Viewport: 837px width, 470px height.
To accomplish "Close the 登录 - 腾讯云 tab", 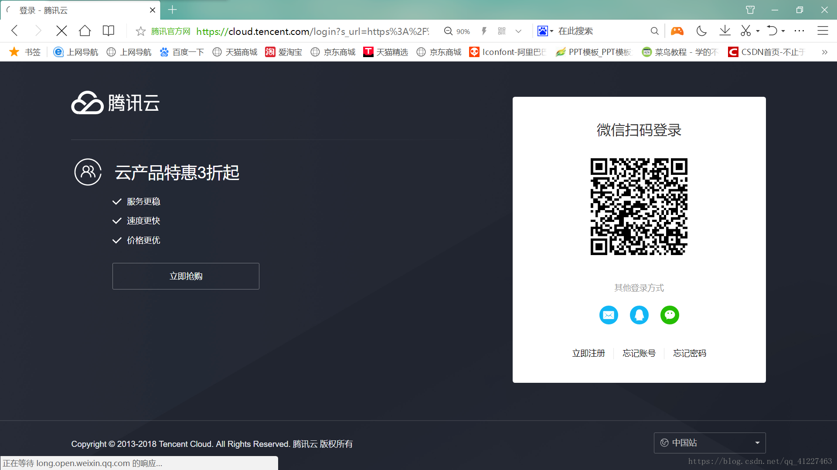I will 153,10.
